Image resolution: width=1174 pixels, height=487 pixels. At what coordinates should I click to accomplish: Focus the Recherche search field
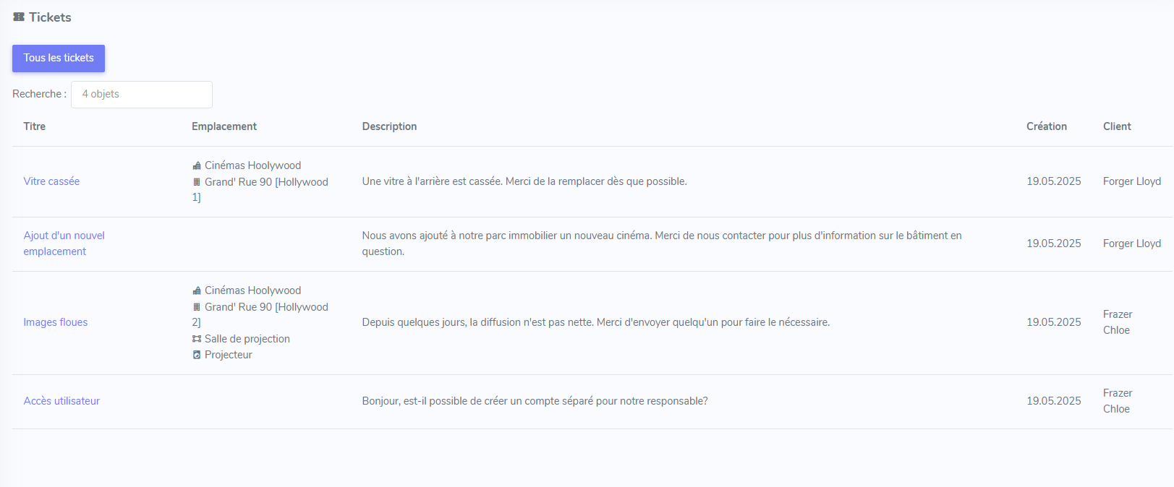(x=142, y=95)
